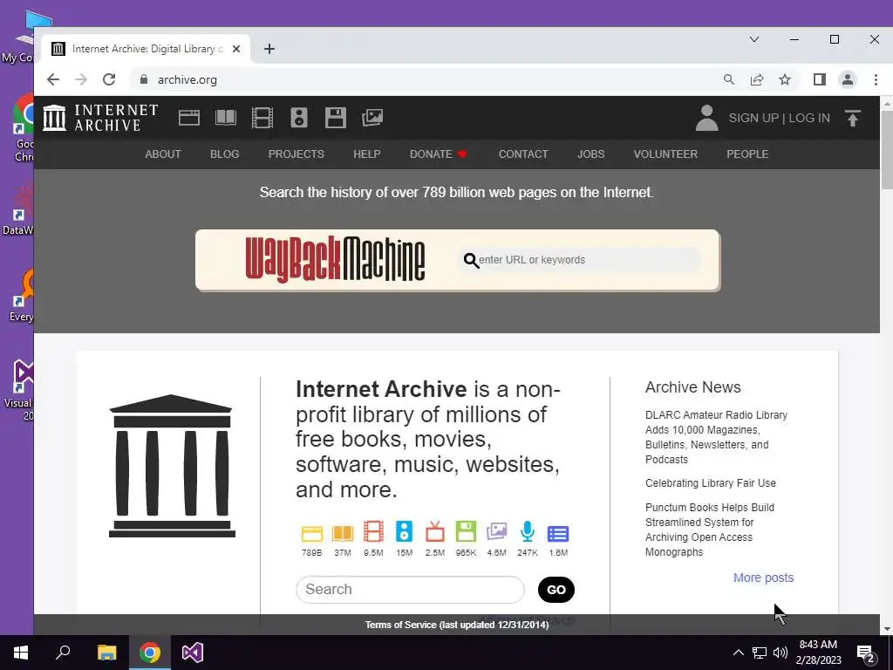Screen dimensions: 893x670
Task: Open the Texts book icon in top bar
Action: pyautogui.click(x=226, y=118)
